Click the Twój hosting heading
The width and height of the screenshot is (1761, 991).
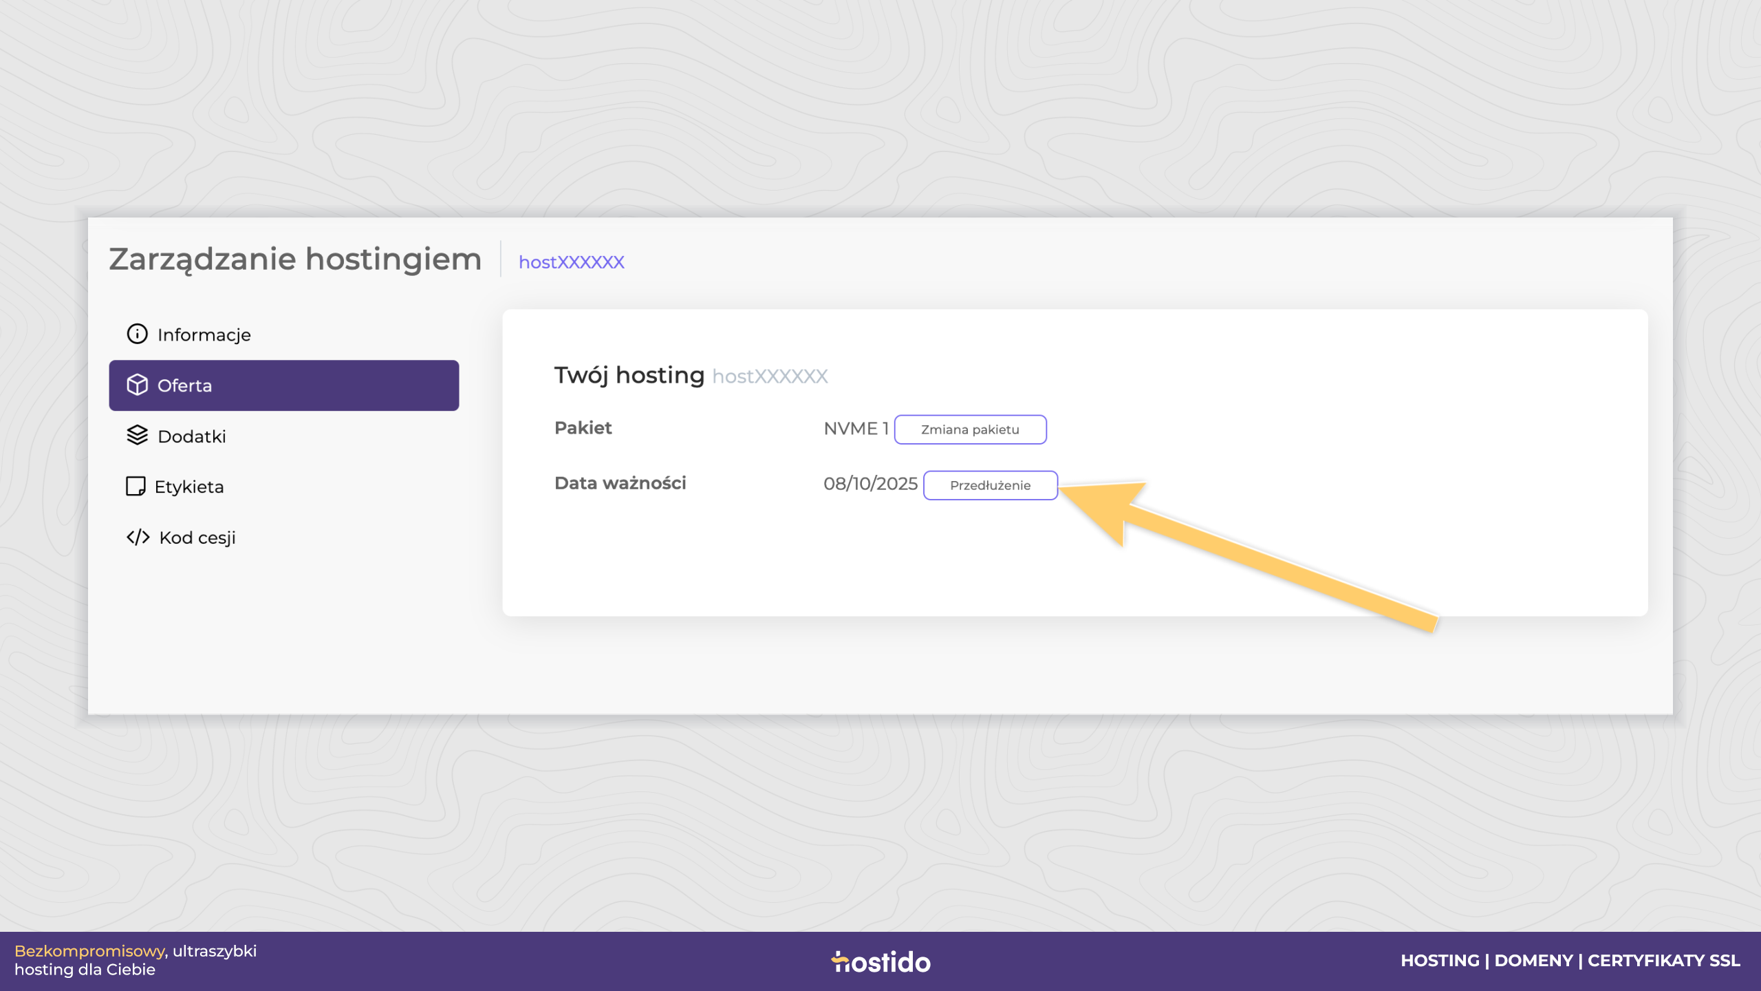tap(629, 375)
